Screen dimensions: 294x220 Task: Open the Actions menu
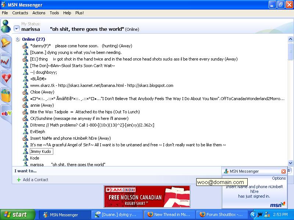coord(39,13)
